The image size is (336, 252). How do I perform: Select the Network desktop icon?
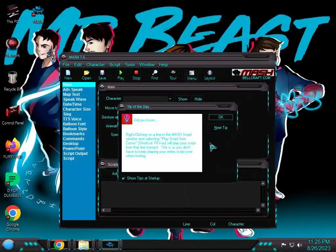point(13,48)
